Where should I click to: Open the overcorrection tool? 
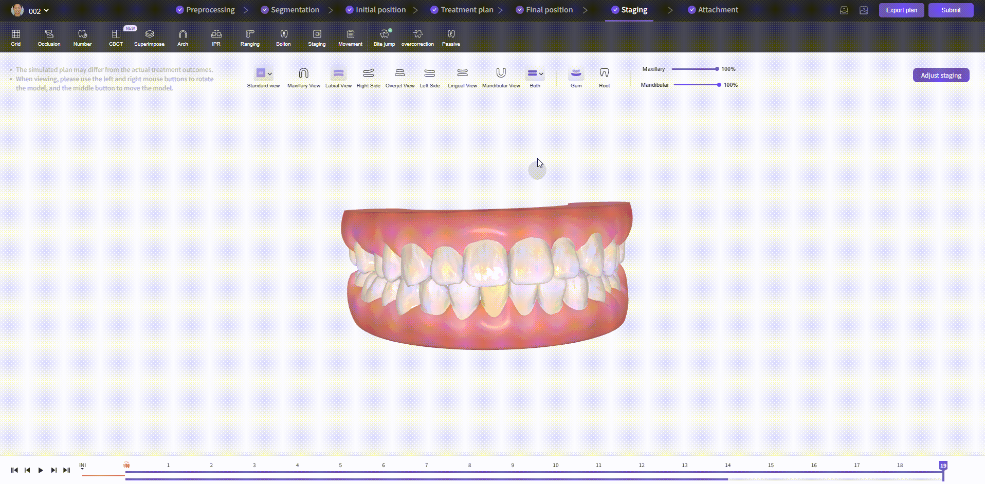click(417, 38)
